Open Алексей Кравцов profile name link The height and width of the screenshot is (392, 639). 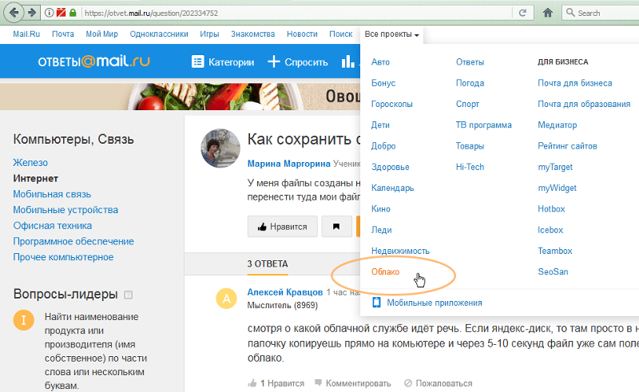click(x=285, y=292)
